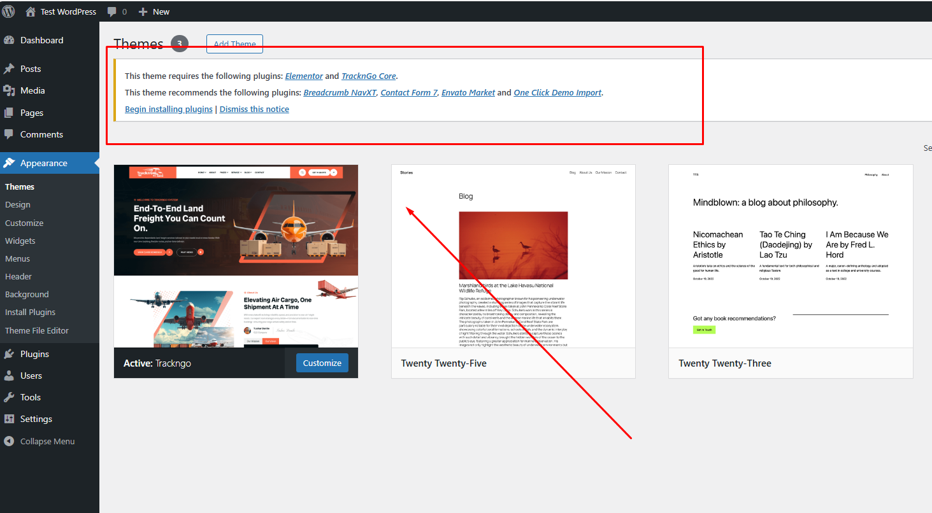Click the Dashboard gauge icon in sidebar

click(x=9, y=40)
